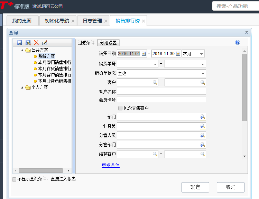259x199 pixels.
Task: Click the edit scheme pencil icon
Action: (45, 43)
